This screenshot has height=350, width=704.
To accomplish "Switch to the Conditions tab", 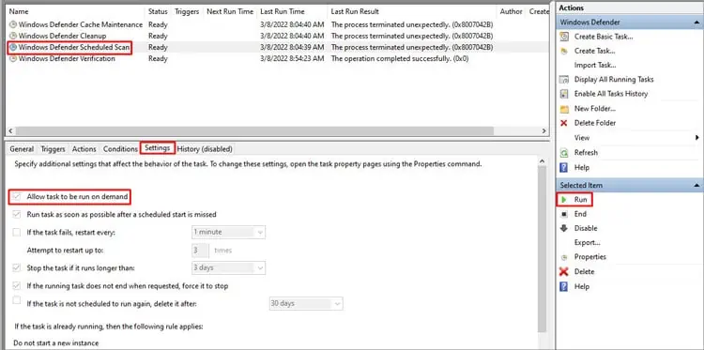I will click(120, 149).
